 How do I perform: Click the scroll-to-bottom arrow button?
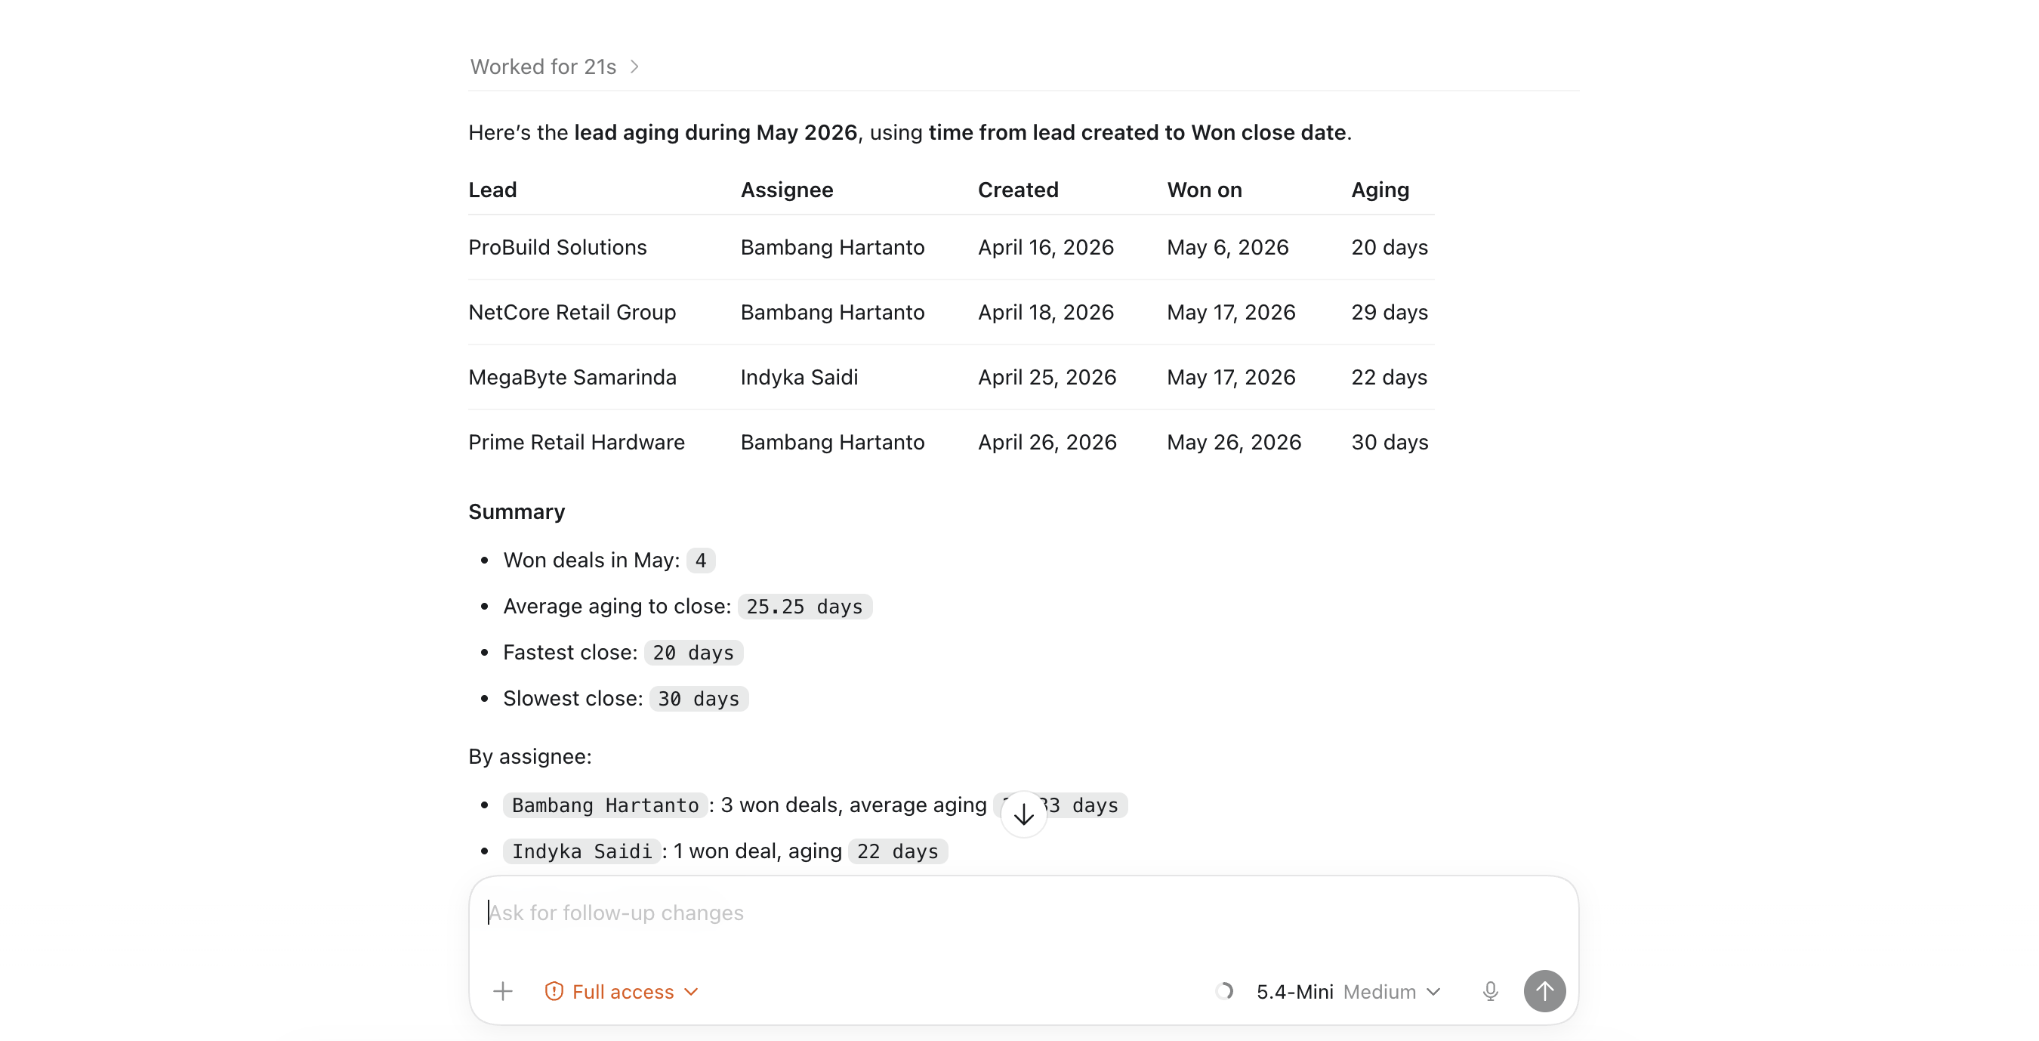(1023, 814)
